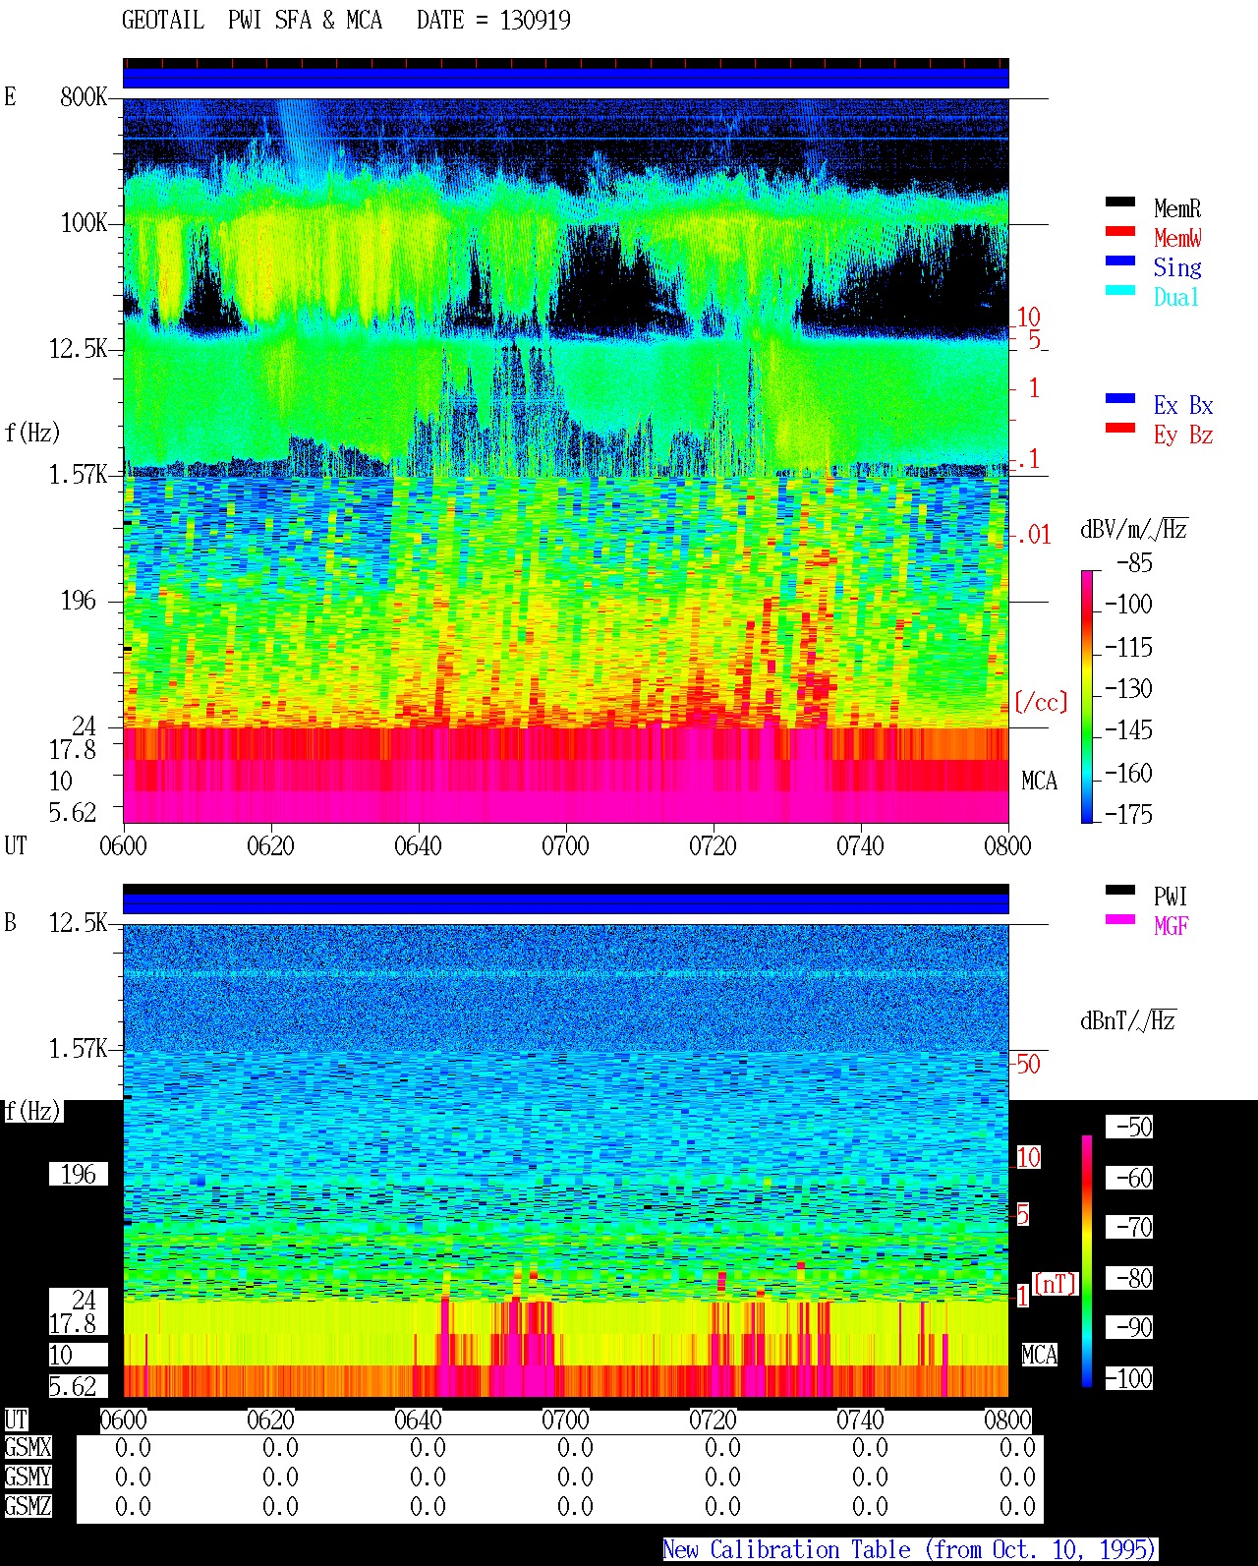Click the New Calibration Table link
Image resolution: width=1258 pixels, height=1566 pixels.
[909, 1550]
